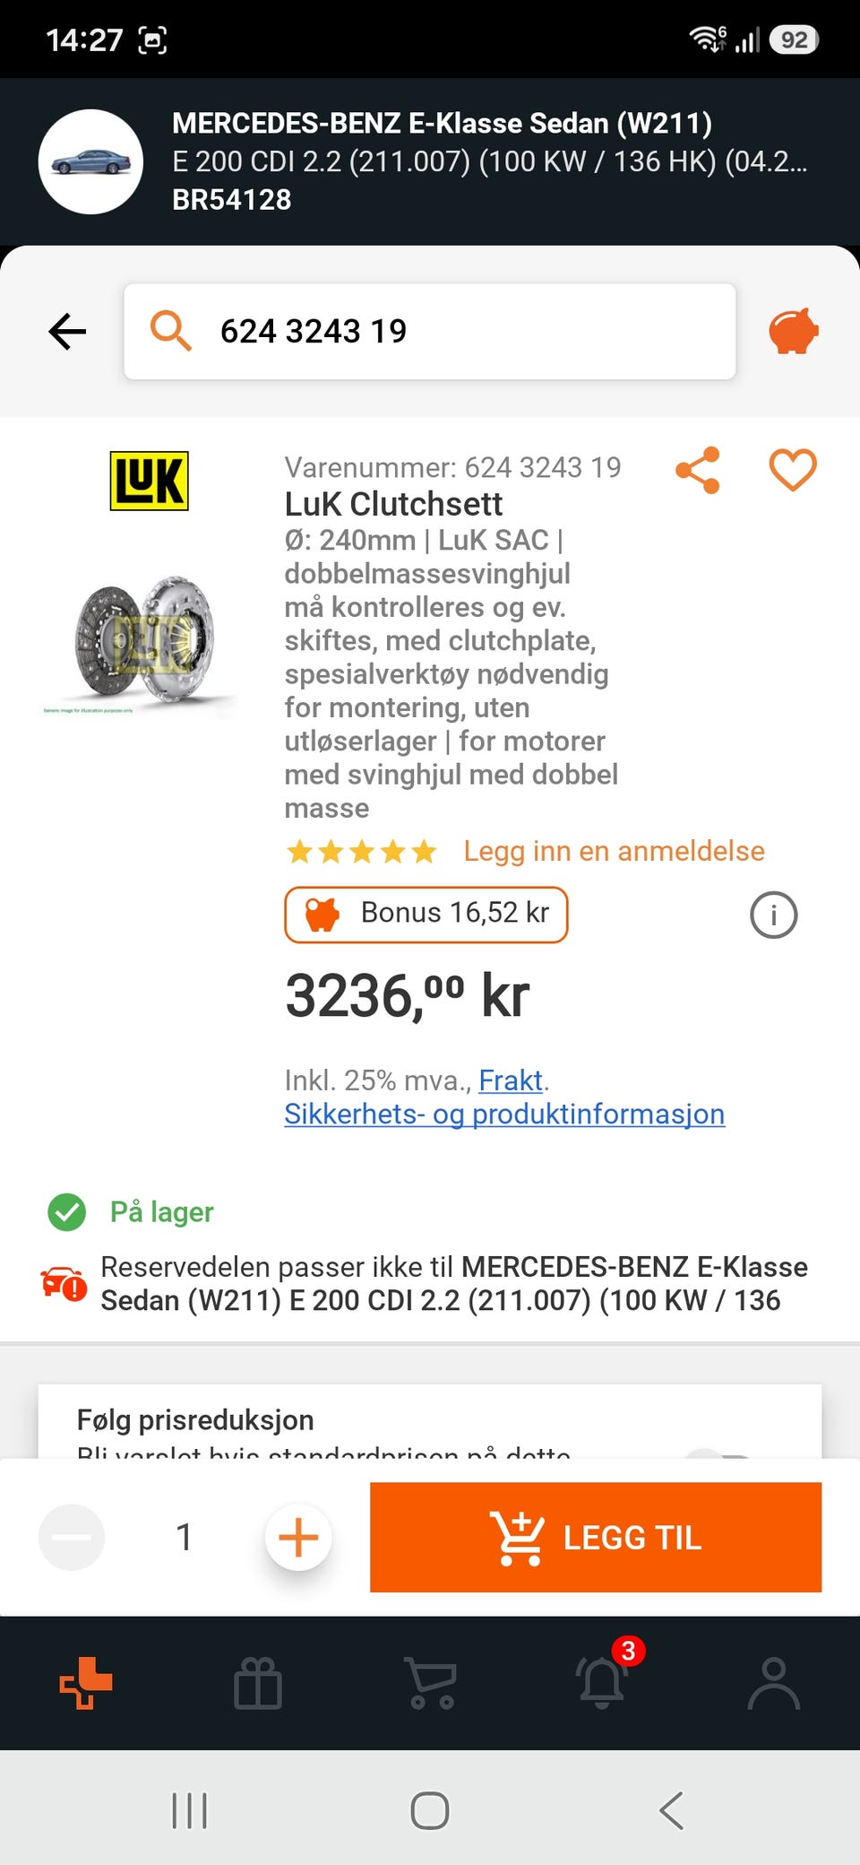Viewport: 860px width, 1865px height.
Task: Share this LuK Clutchsett product
Action: click(698, 470)
